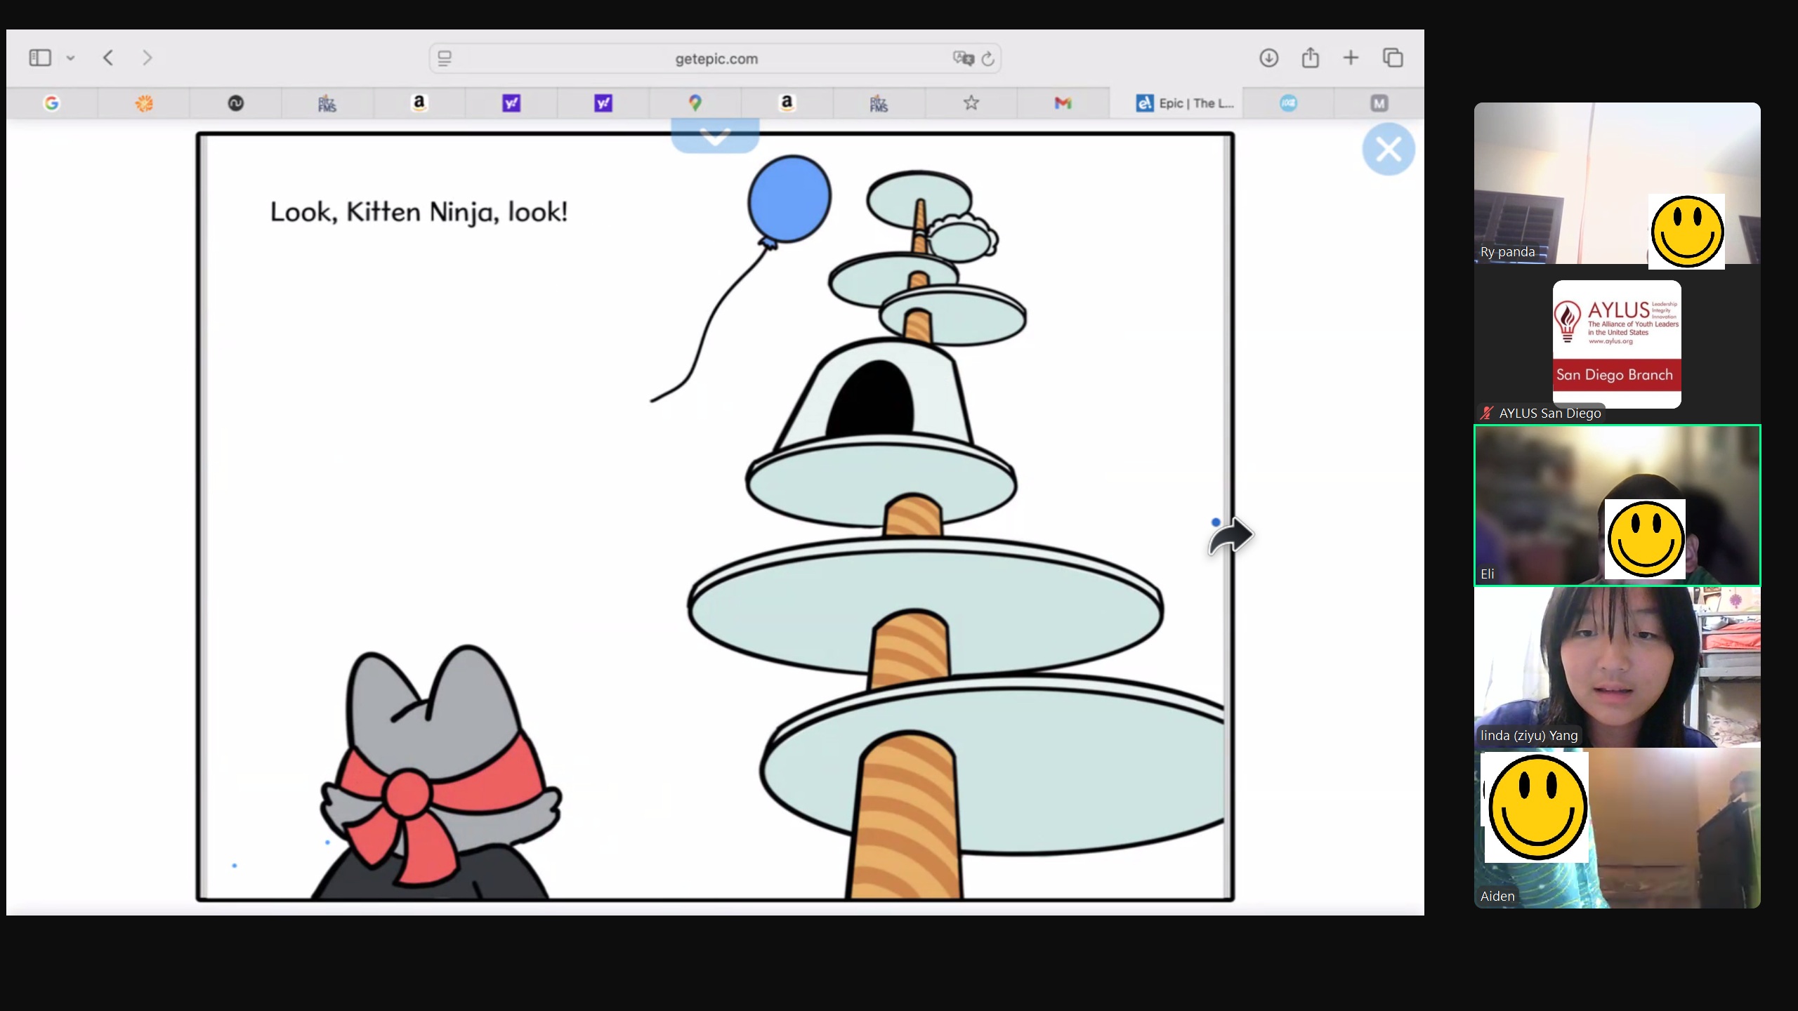Open the page reader icon in address bar
Viewport: 1798px width, 1011px height.
pos(445,58)
